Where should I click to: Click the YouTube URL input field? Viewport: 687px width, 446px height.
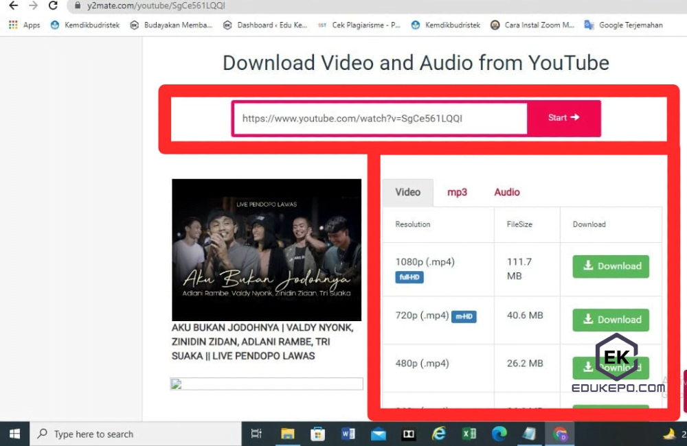coord(379,117)
